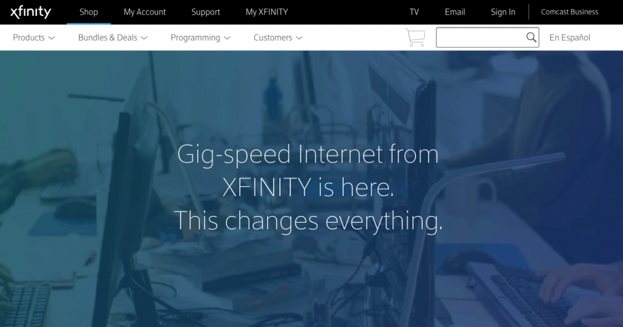
Task: Click the Gig-speed Internet hero headline
Action: click(x=308, y=187)
